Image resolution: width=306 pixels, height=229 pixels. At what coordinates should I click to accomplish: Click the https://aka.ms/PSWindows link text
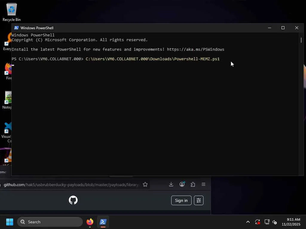tap(195, 49)
